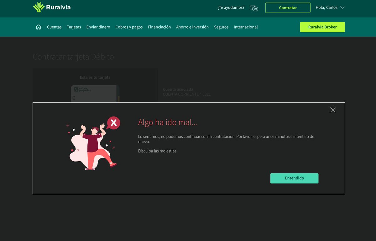
Task: Dismiss the error dialog via the X
Action: pos(333,110)
